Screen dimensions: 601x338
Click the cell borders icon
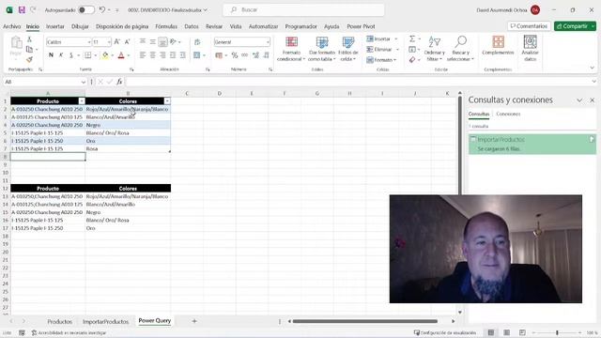click(x=87, y=55)
